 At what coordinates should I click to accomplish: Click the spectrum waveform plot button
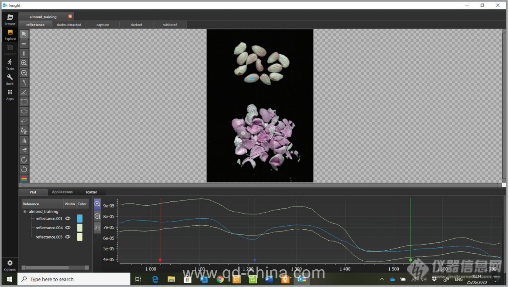click(97, 228)
